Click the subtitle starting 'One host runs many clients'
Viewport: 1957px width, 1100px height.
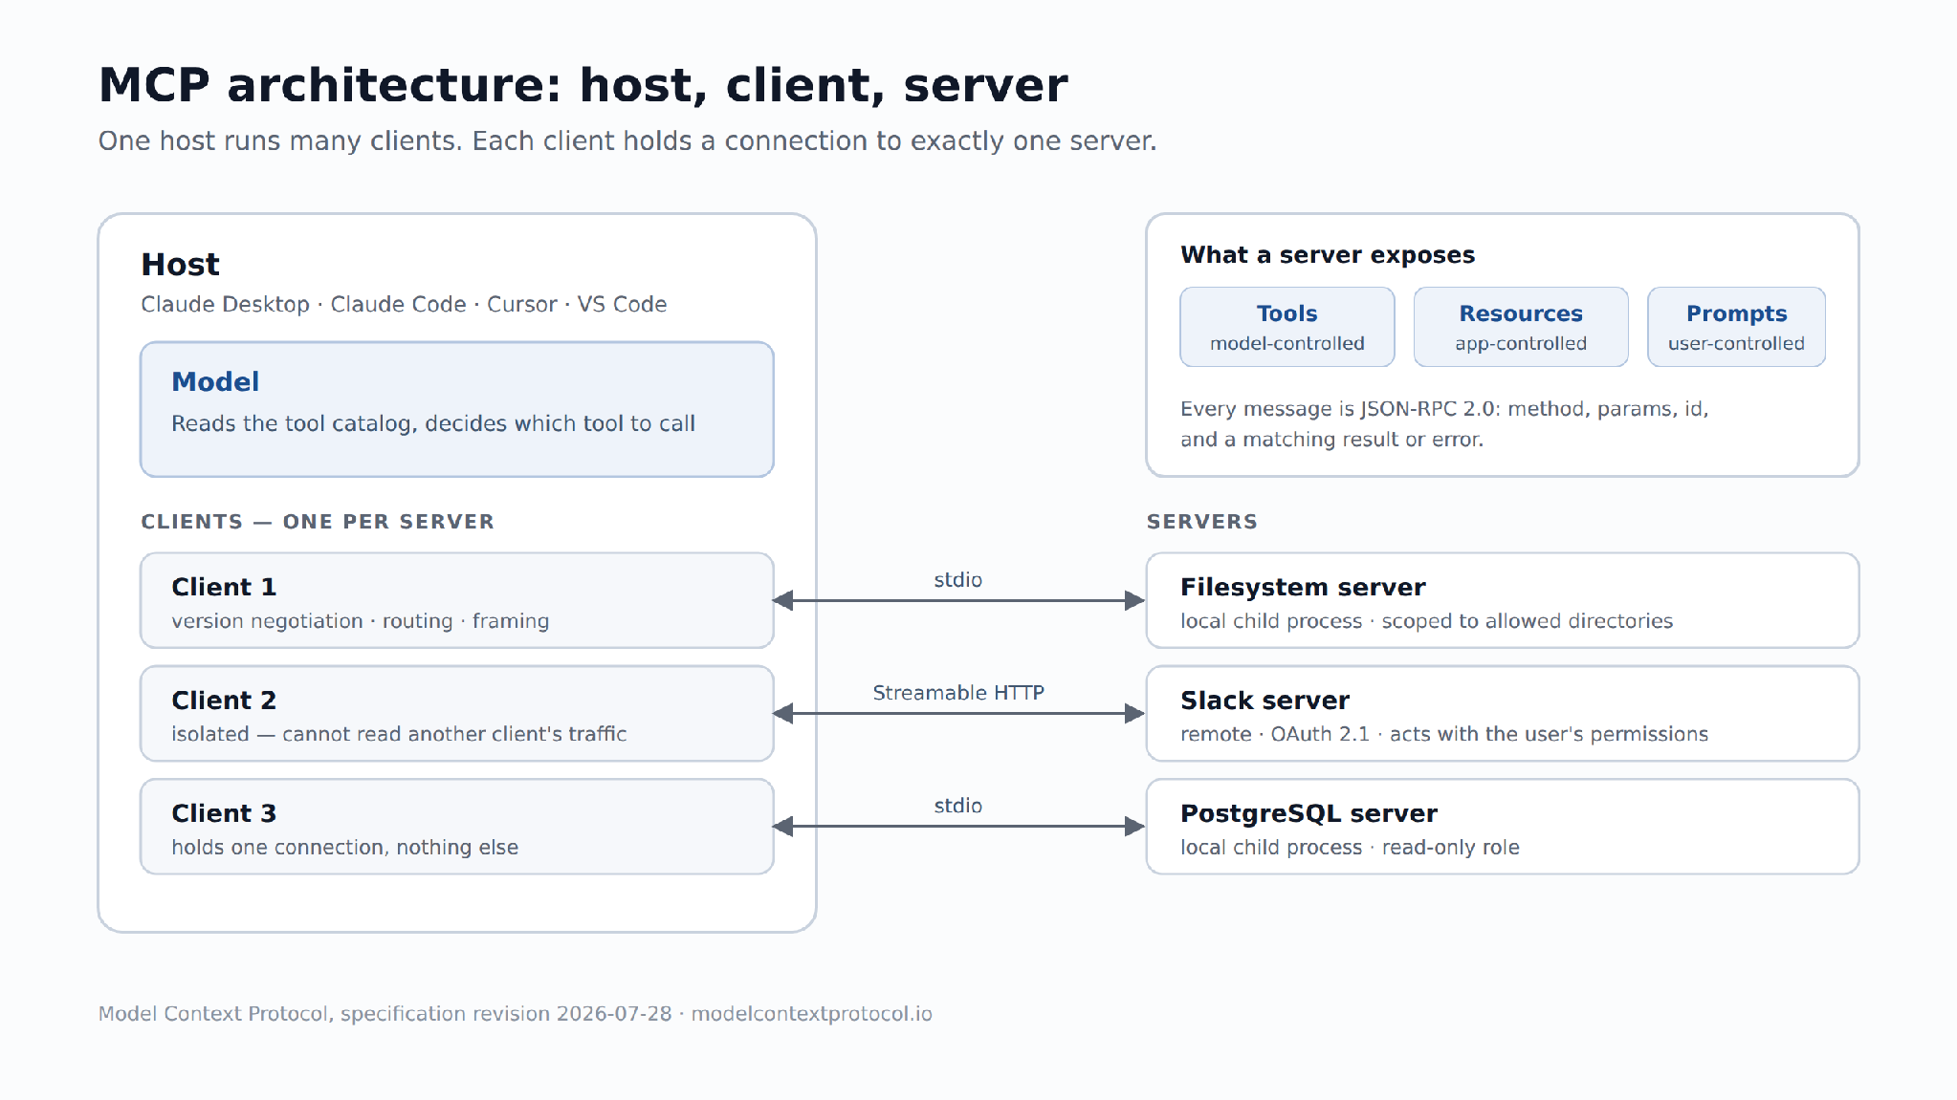click(627, 140)
